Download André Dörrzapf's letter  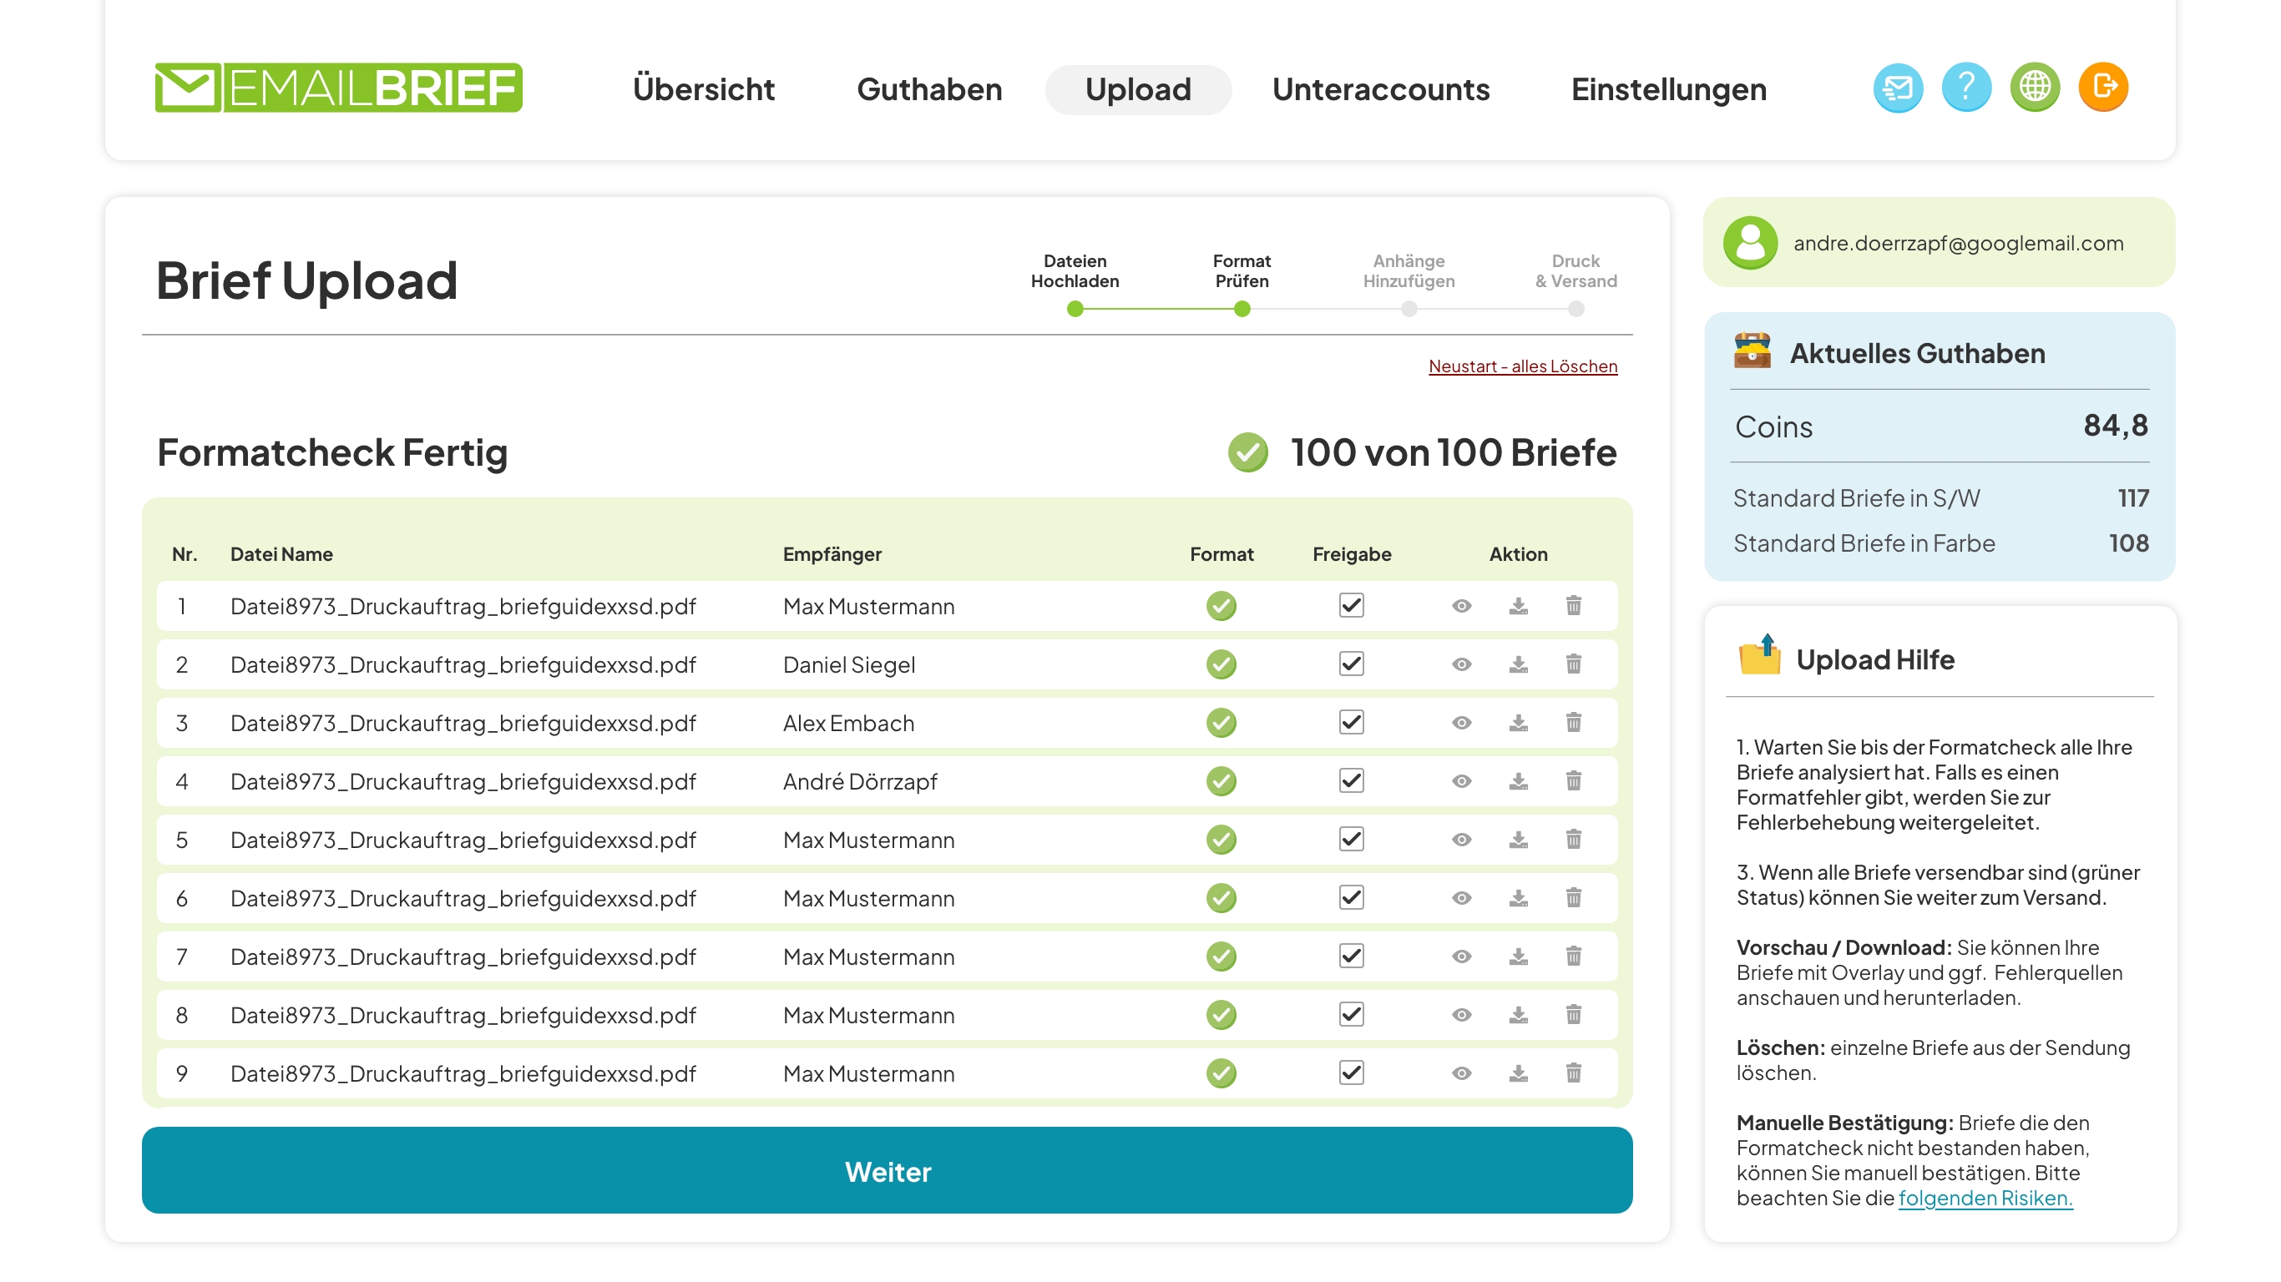[x=1518, y=782]
